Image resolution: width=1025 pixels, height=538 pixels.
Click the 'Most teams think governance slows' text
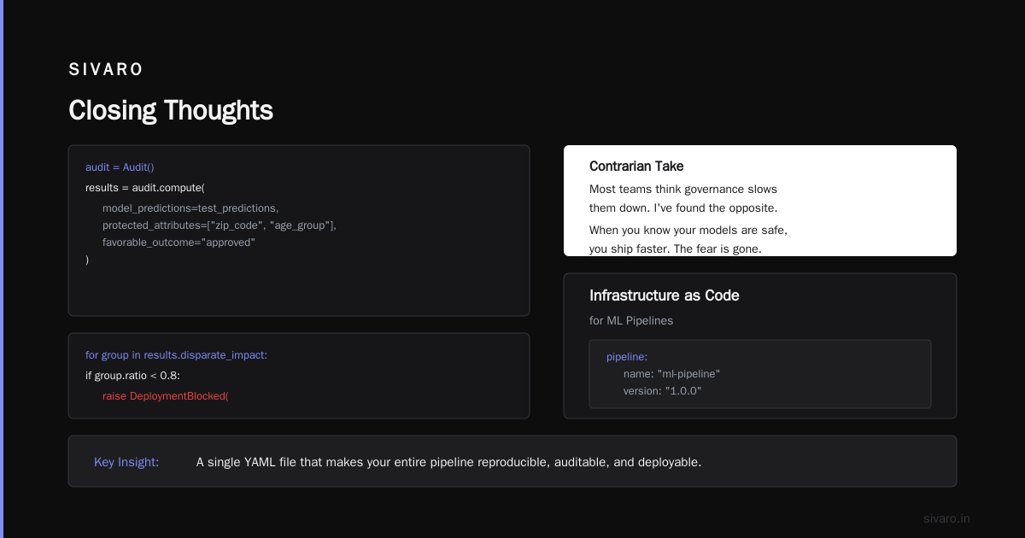tap(683, 189)
